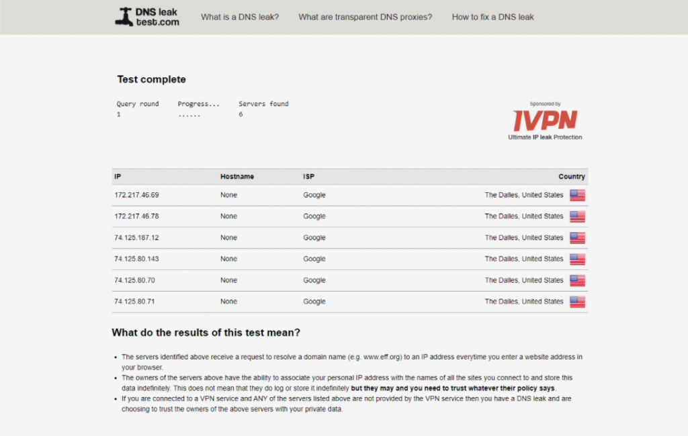
Task: Click US flag in 172.217.46.78 row
Action: tap(577, 216)
